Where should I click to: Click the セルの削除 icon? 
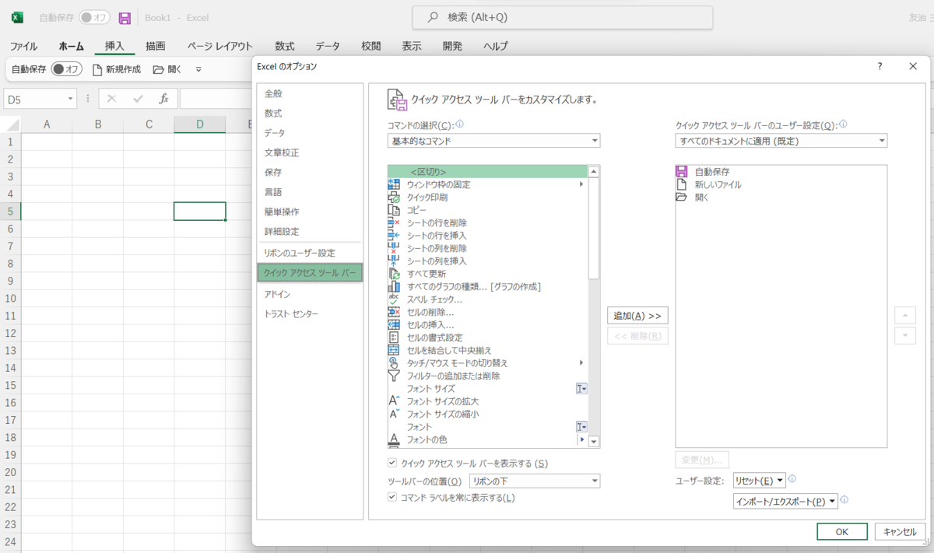[394, 312]
